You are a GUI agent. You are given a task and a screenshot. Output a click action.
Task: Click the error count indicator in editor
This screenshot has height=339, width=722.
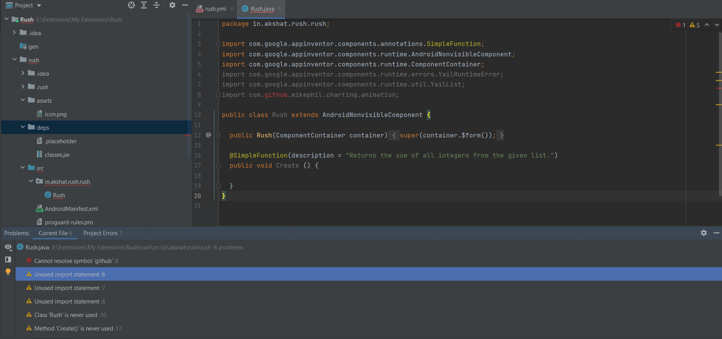point(681,25)
